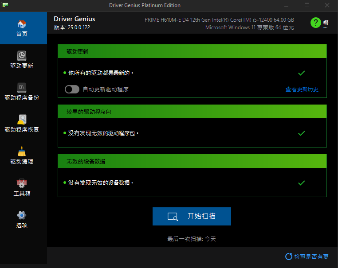
Task: Click the Driver Genius heading text
Action: (x=75, y=19)
